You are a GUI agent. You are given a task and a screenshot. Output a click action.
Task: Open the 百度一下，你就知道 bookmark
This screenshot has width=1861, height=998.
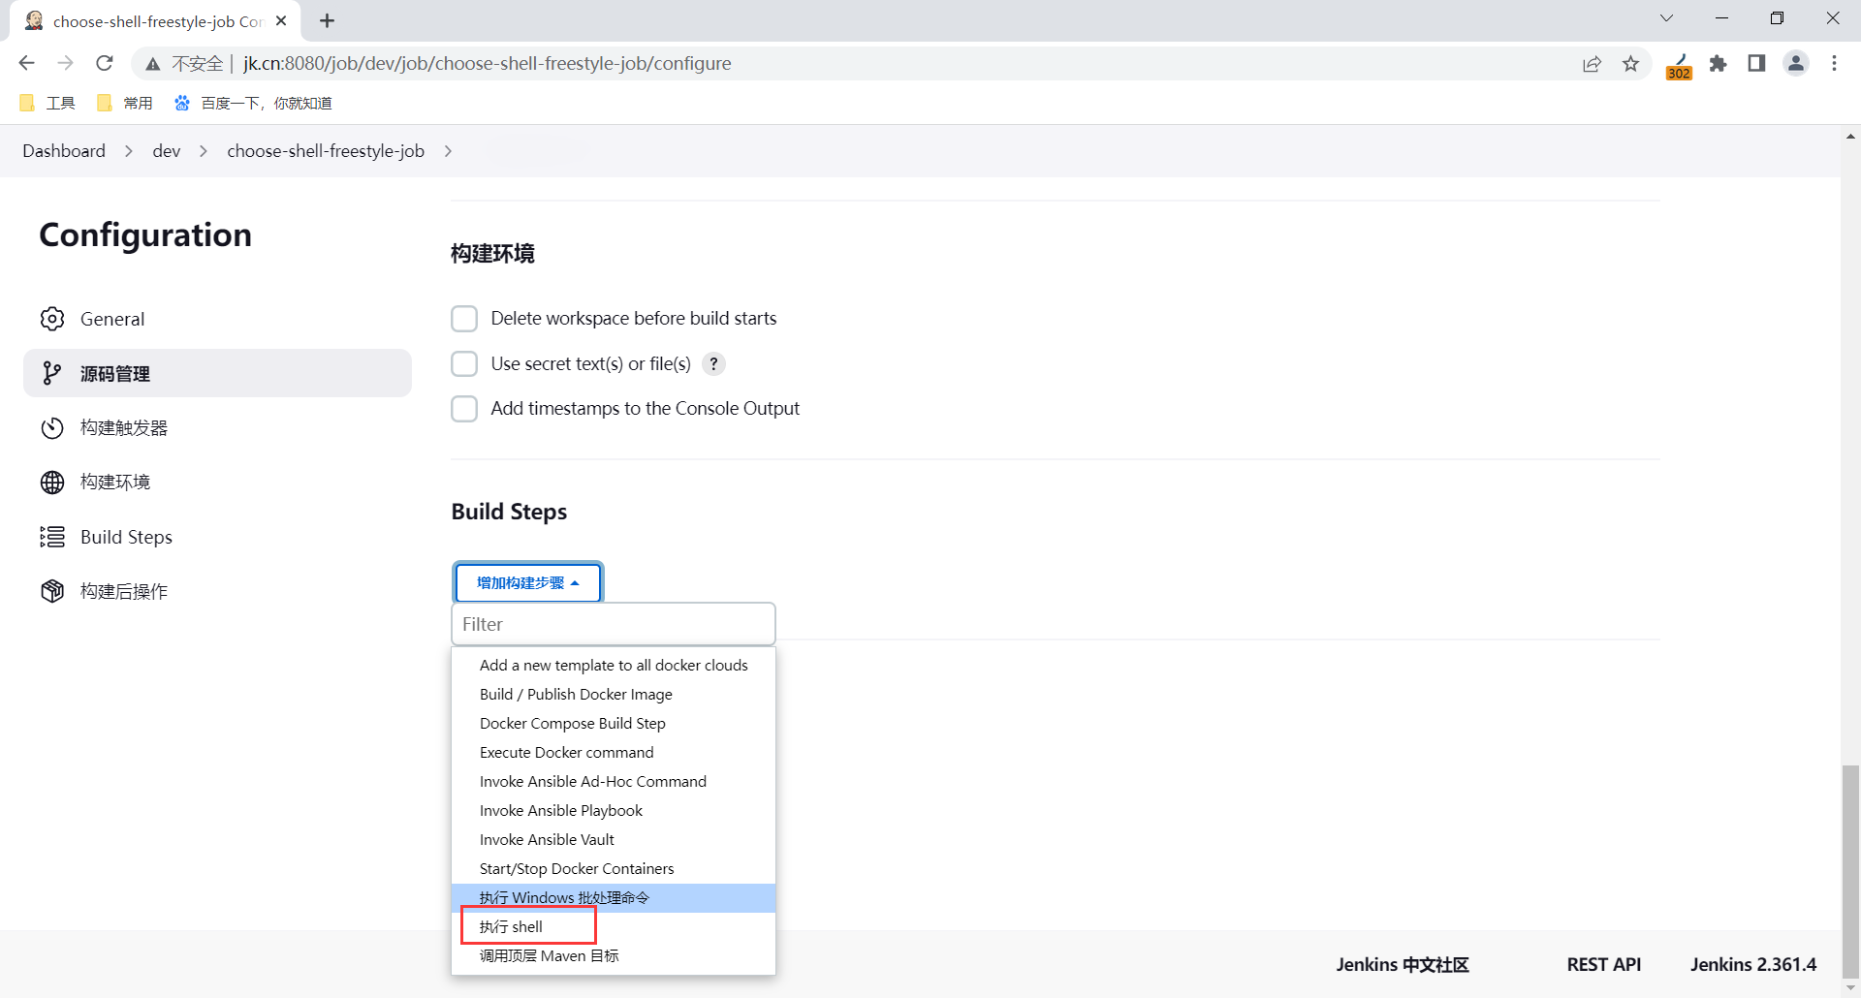click(253, 103)
